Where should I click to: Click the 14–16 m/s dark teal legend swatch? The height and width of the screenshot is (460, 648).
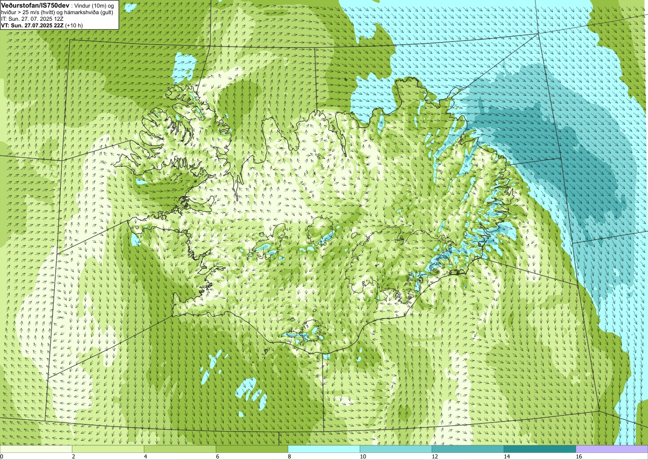tap(540, 449)
